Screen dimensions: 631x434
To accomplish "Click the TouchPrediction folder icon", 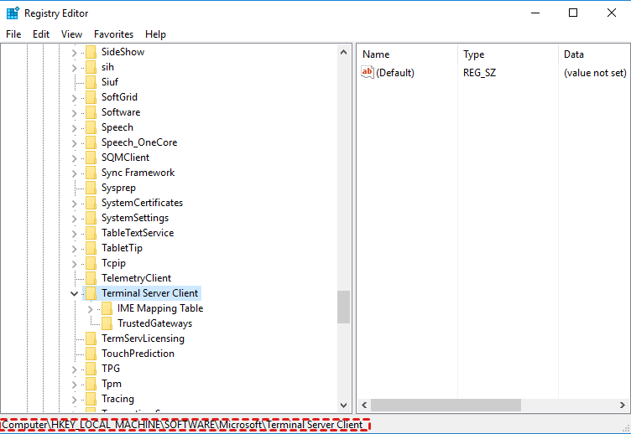I will (91, 354).
